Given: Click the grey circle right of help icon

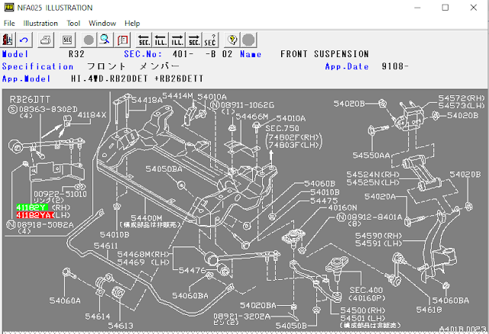Looking at the screenshot, I should [248, 40].
